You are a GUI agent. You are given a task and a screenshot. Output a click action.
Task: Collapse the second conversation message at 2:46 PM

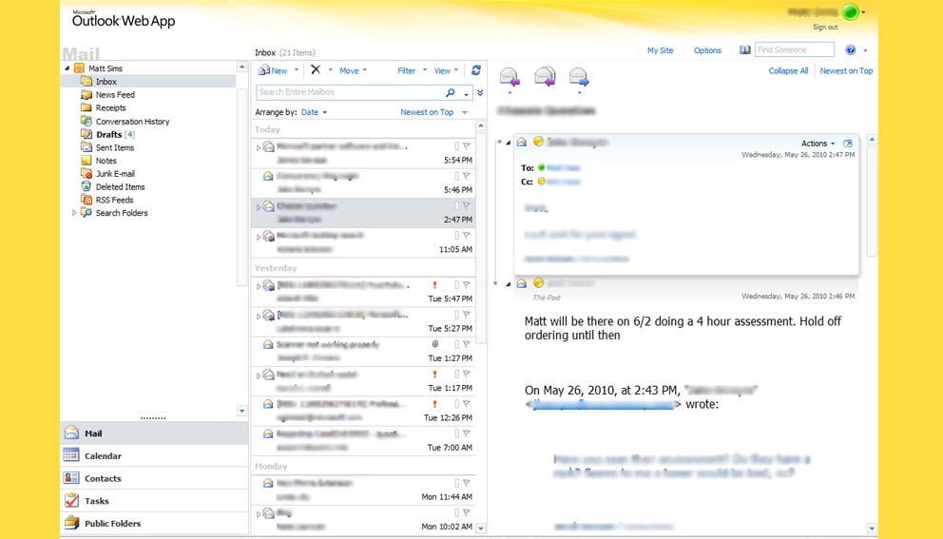[509, 284]
